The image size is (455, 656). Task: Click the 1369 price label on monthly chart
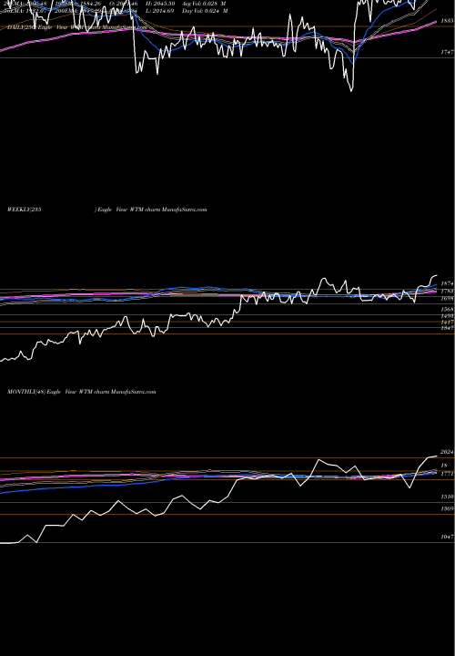[x=447, y=509]
